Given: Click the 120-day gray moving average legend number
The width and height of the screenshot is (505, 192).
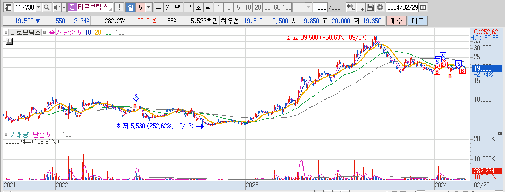Looking at the screenshot, I should [120, 32].
